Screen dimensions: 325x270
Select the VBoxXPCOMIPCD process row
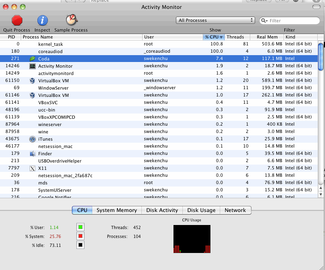(x=159, y=117)
